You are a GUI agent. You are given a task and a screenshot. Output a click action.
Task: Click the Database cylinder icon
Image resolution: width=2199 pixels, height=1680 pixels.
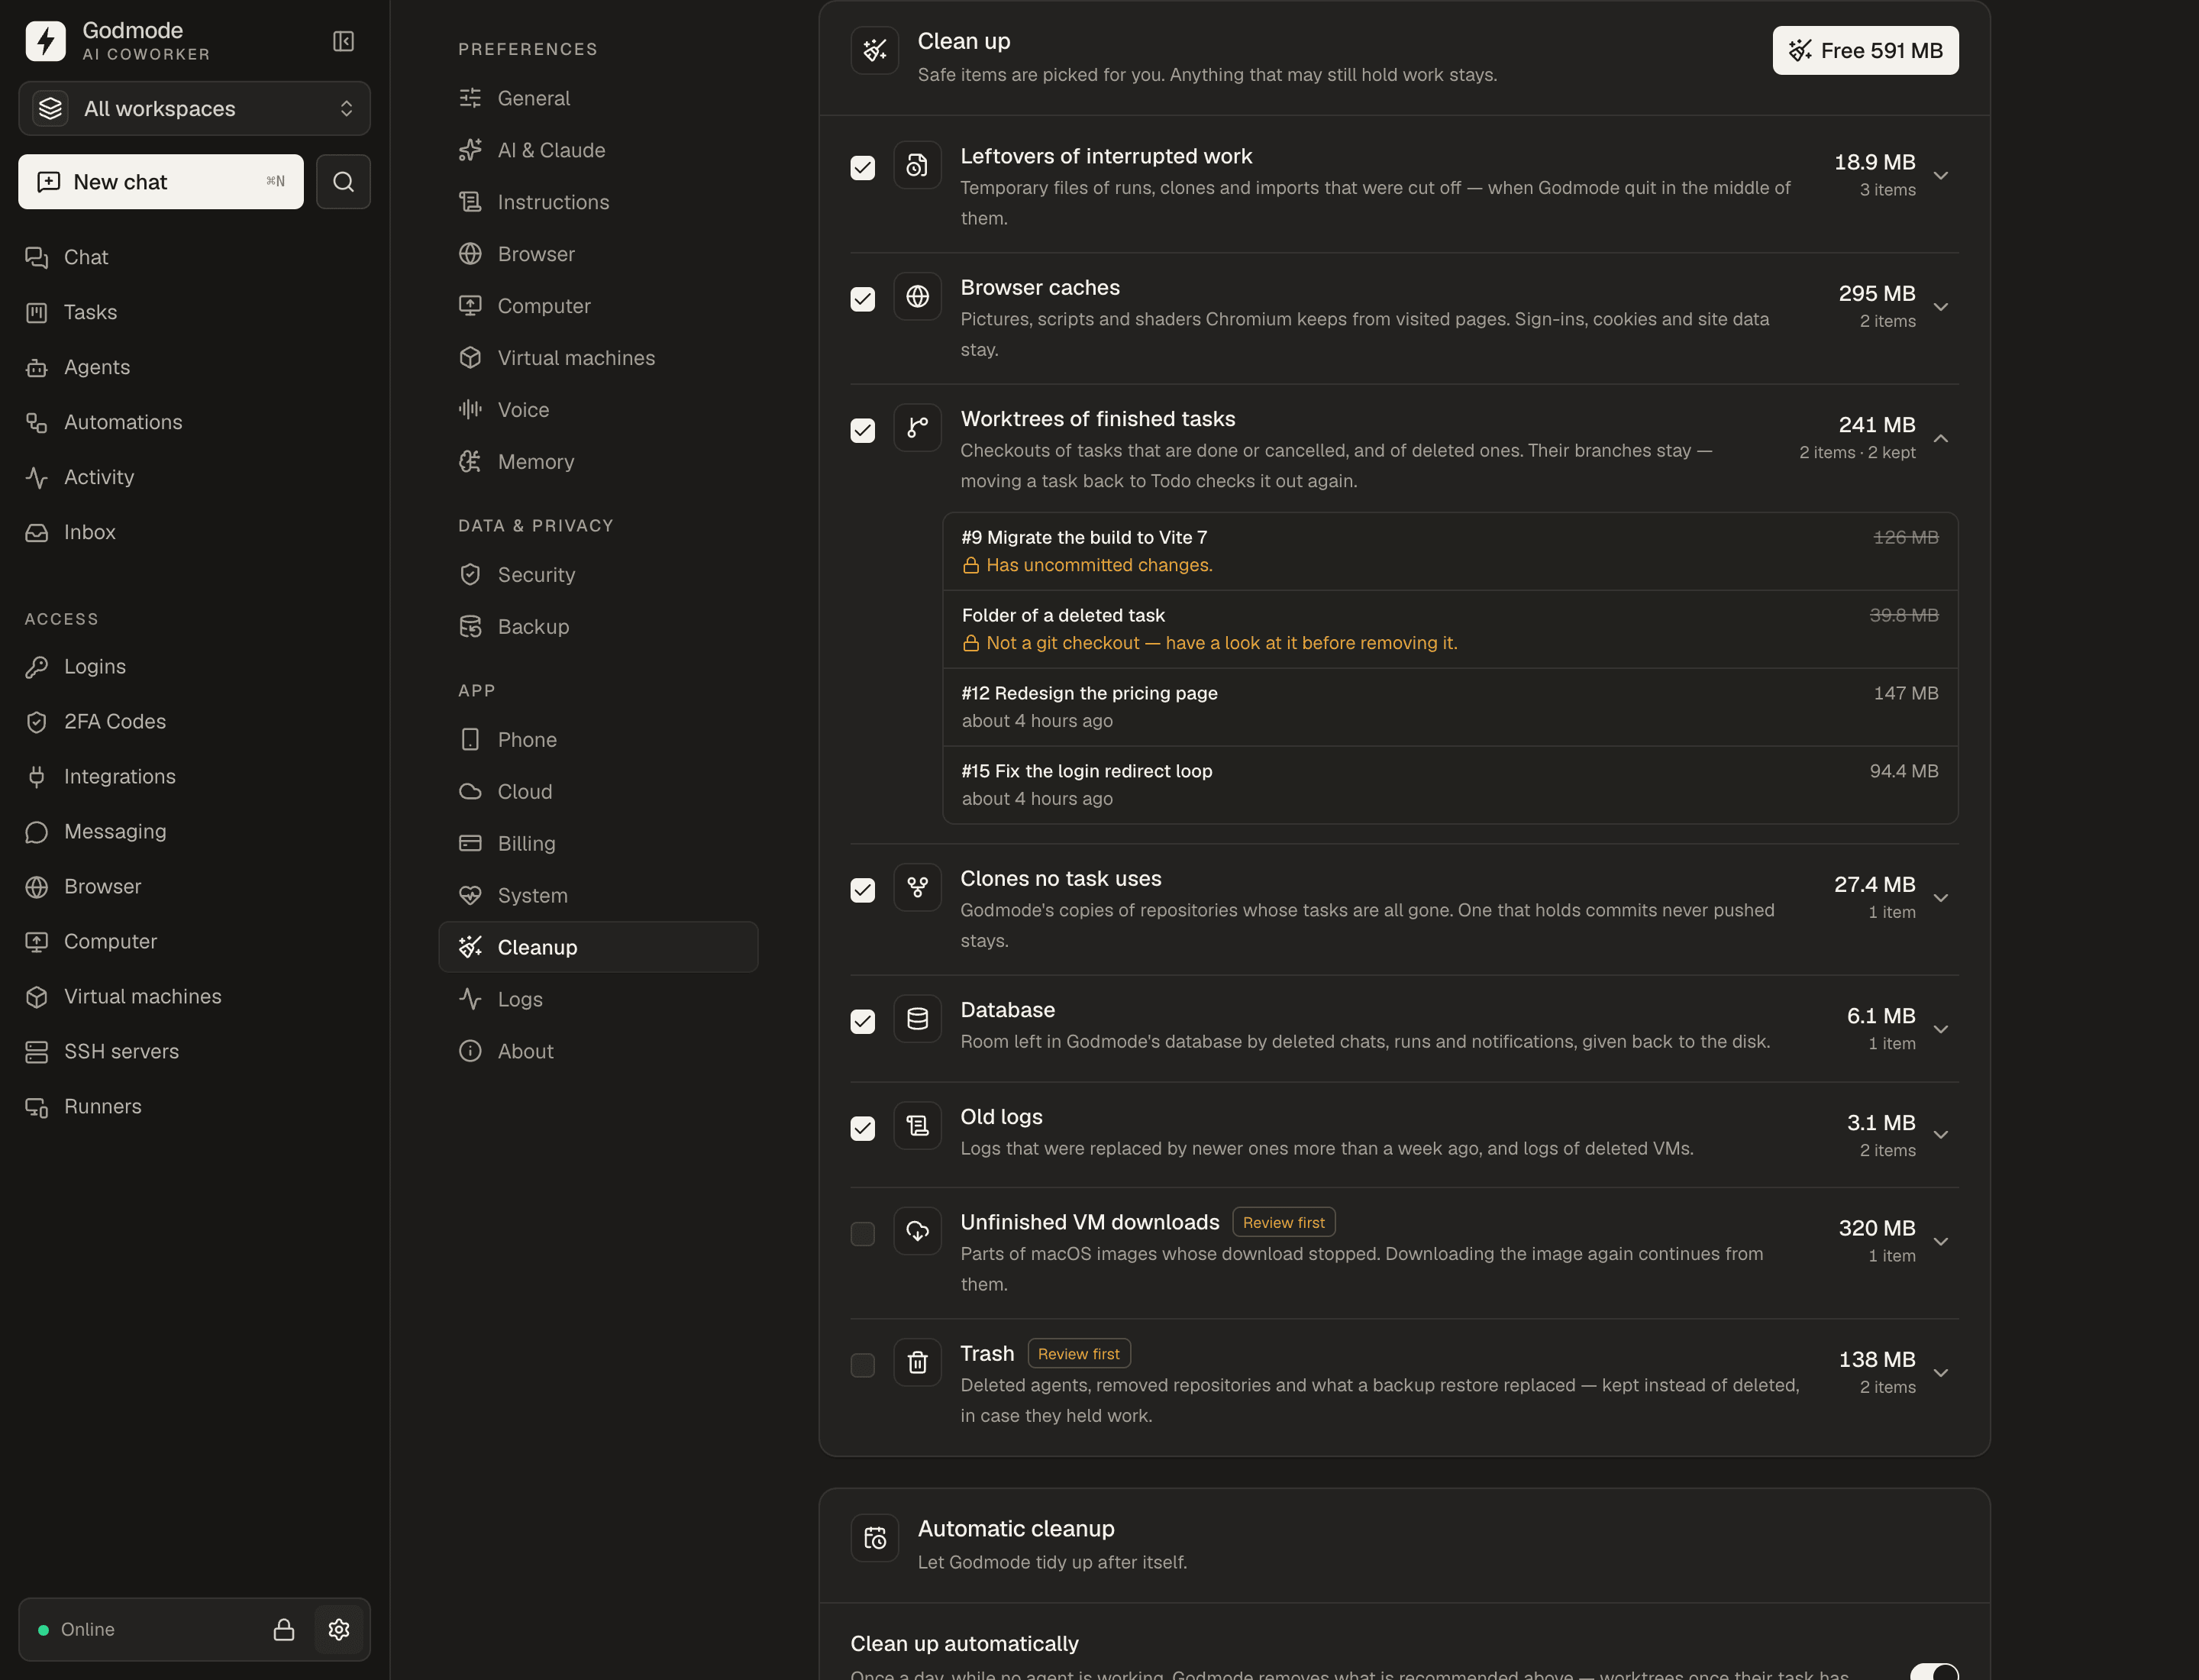(917, 1019)
